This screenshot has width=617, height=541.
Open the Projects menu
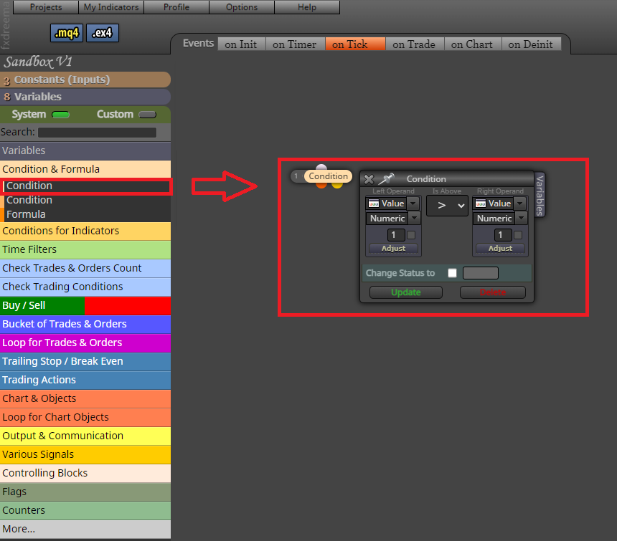[46, 7]
